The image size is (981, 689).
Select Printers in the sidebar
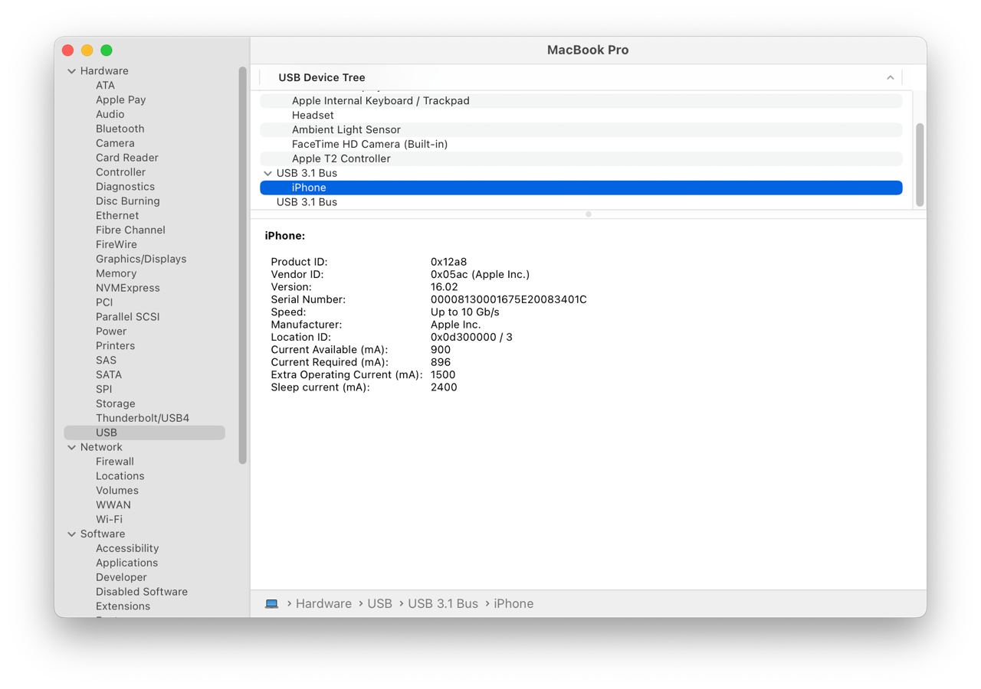click(x=115, y=346)
